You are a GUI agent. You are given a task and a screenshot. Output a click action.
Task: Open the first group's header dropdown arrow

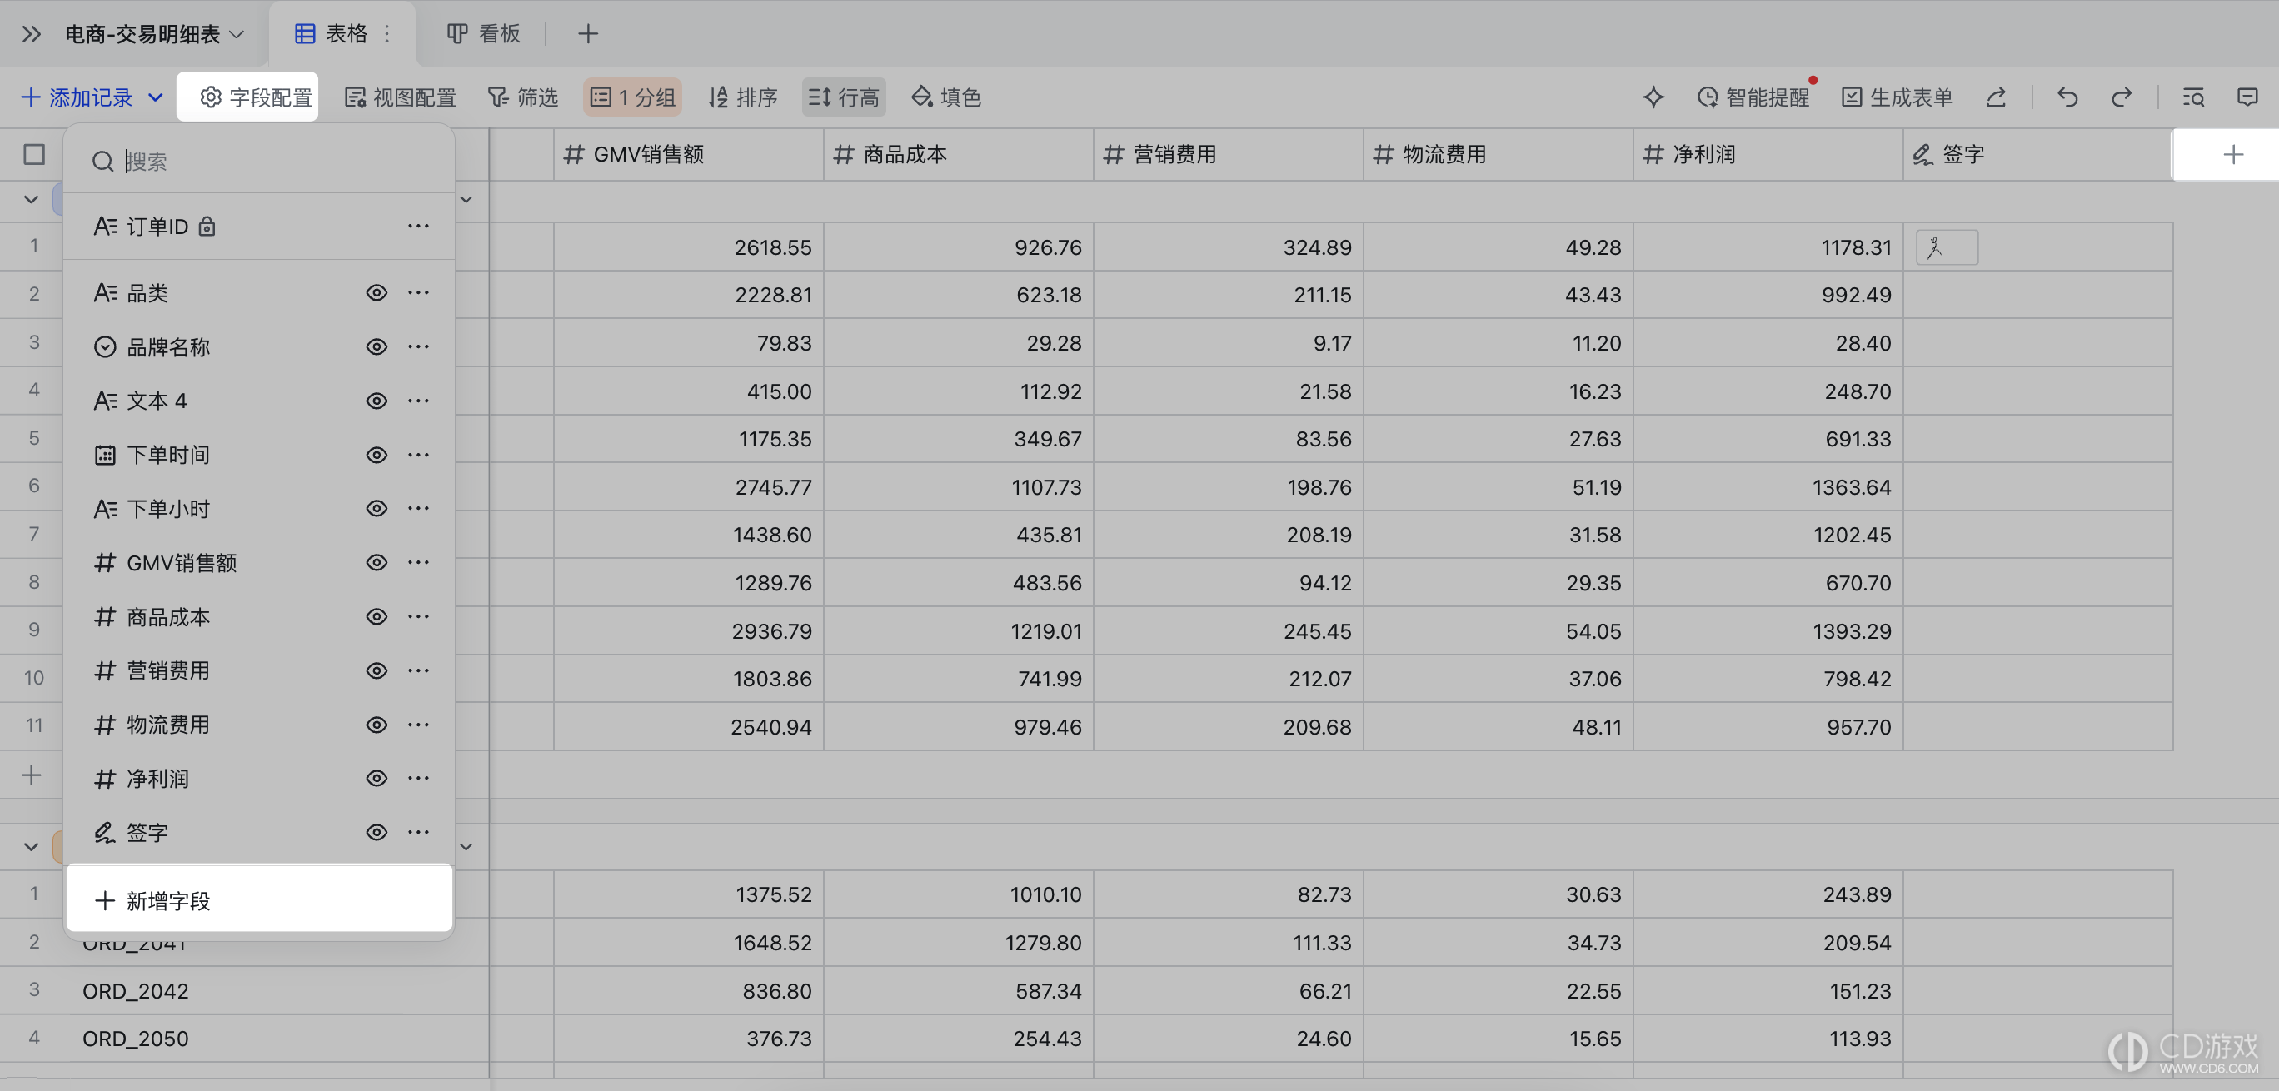click(x=466, y=200)
